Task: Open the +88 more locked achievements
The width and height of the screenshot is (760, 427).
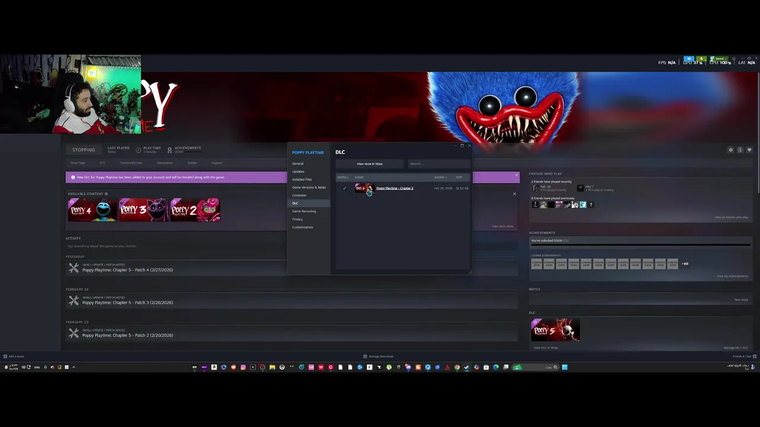Action: (685, 264)
